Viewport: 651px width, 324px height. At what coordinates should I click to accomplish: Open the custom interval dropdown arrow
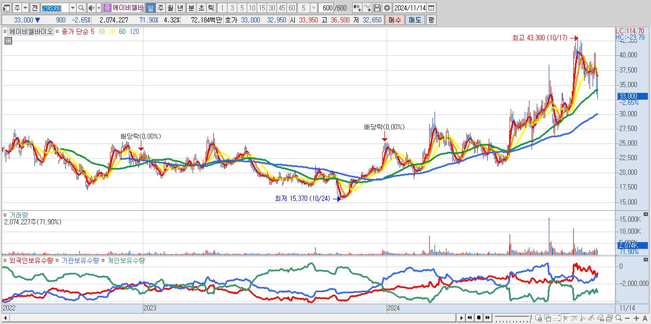tap(314, 8)
